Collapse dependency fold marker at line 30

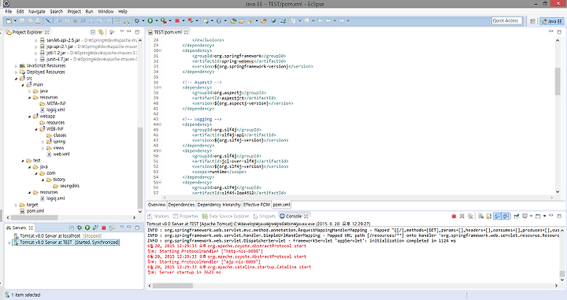pyautogui.click(x=160, y=50)
